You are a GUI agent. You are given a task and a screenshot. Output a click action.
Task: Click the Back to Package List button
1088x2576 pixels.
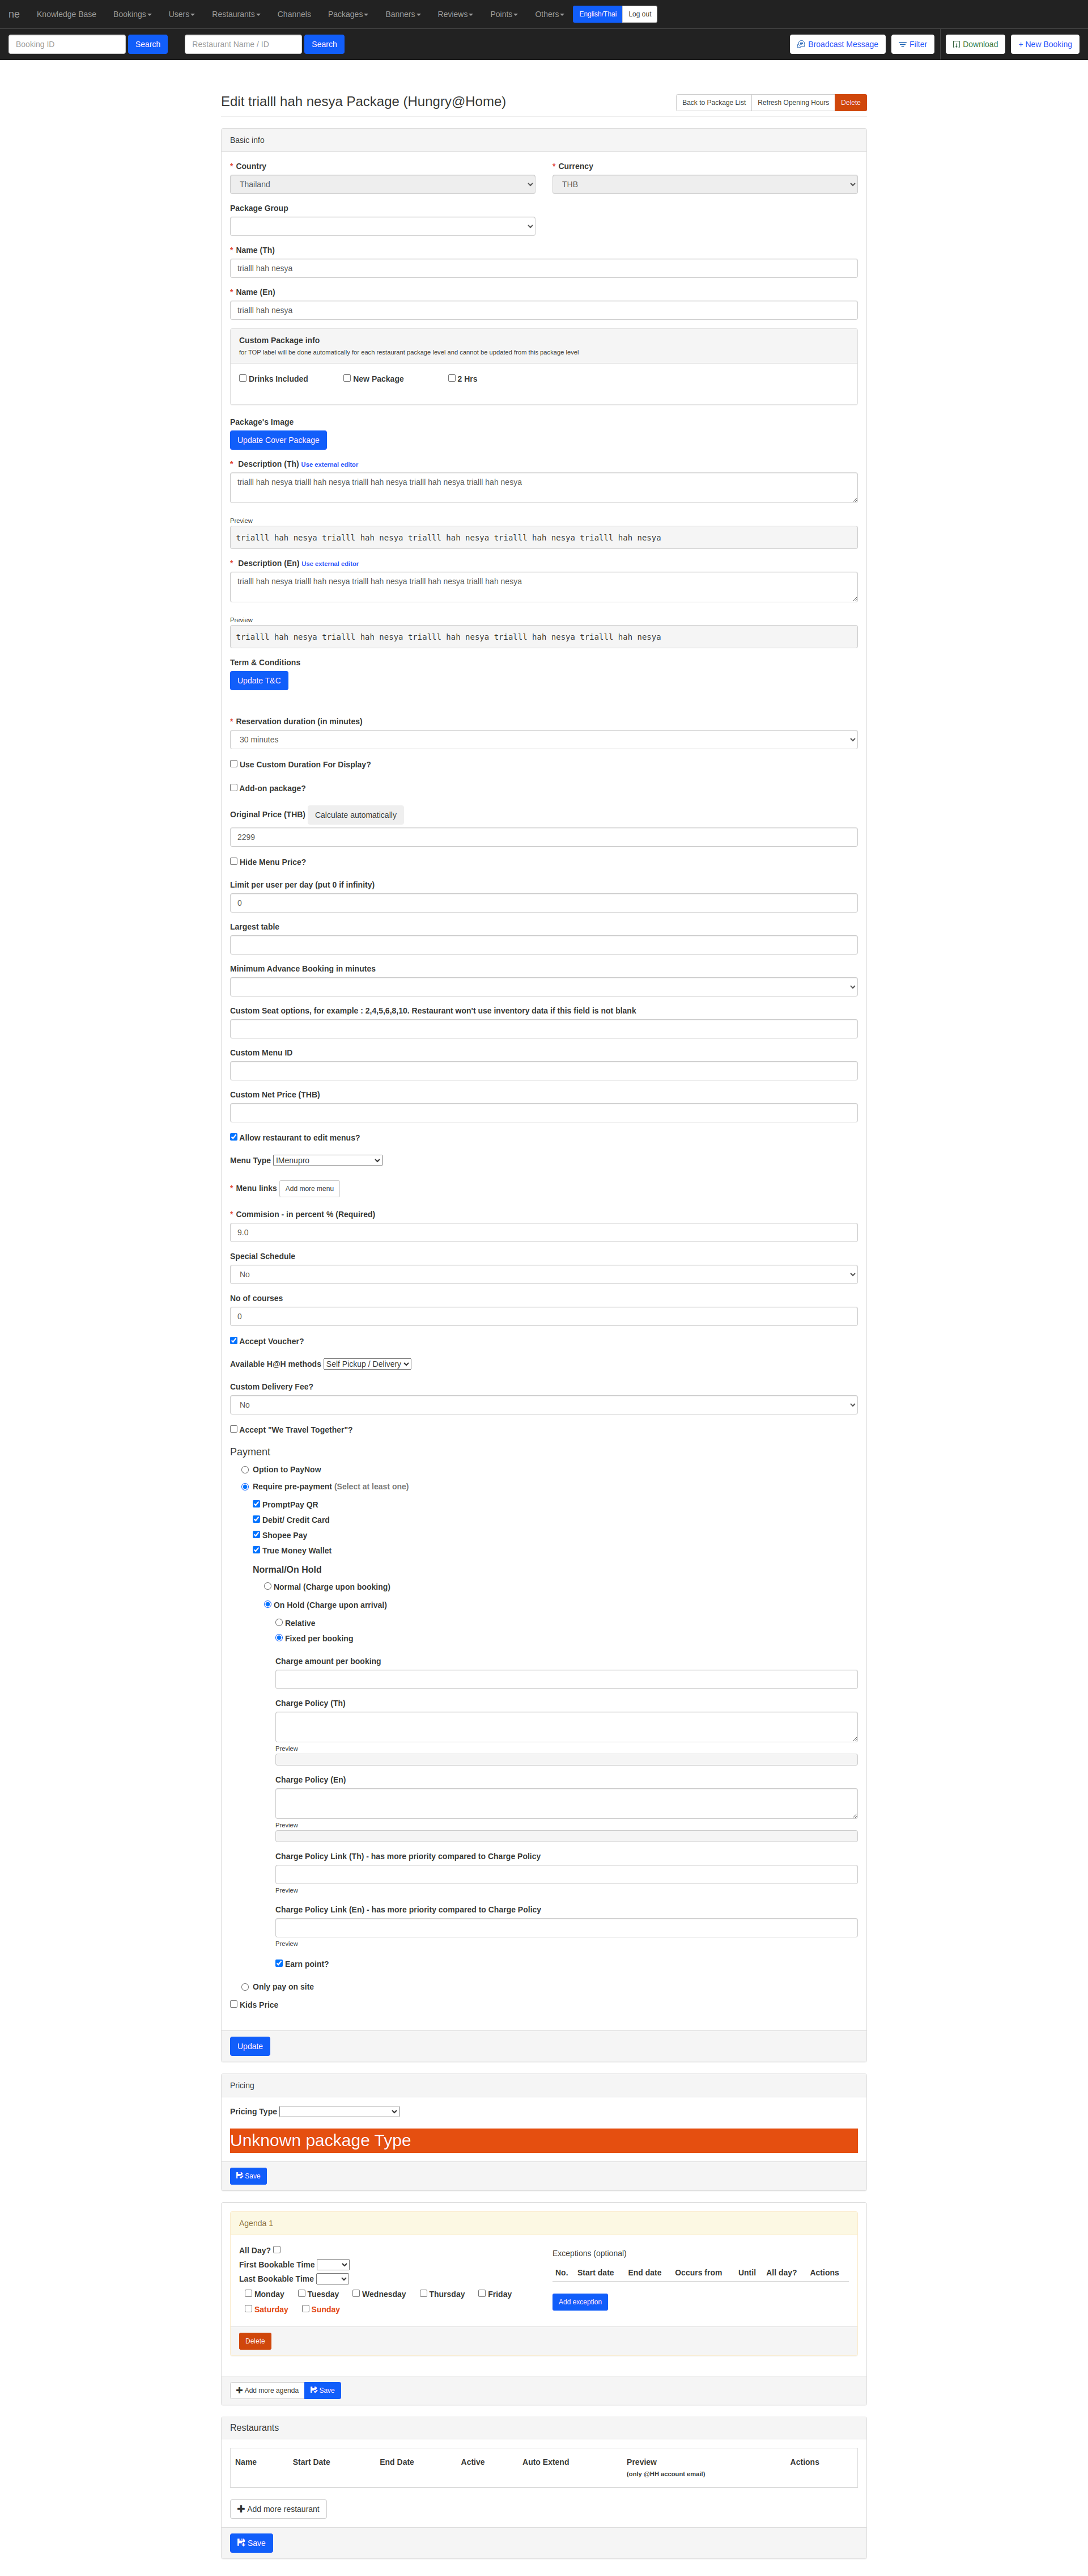tap(713, 102)
